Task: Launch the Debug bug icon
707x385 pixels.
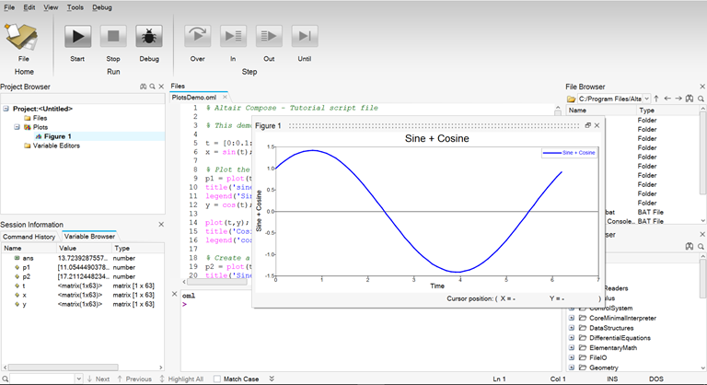Action: pos(148,37)
